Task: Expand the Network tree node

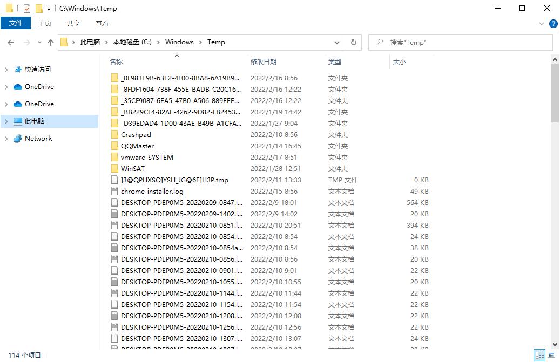Action: (x=6, y=139)
